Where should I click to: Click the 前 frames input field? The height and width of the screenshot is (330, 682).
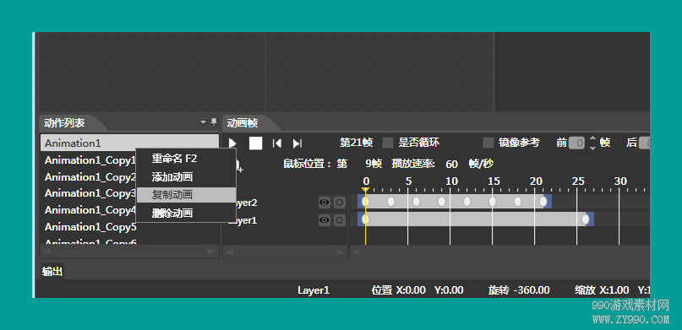point(576,143)
